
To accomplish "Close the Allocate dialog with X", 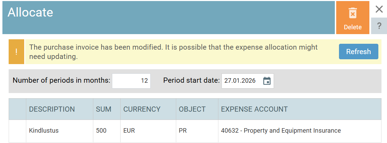I will point(379,9).
